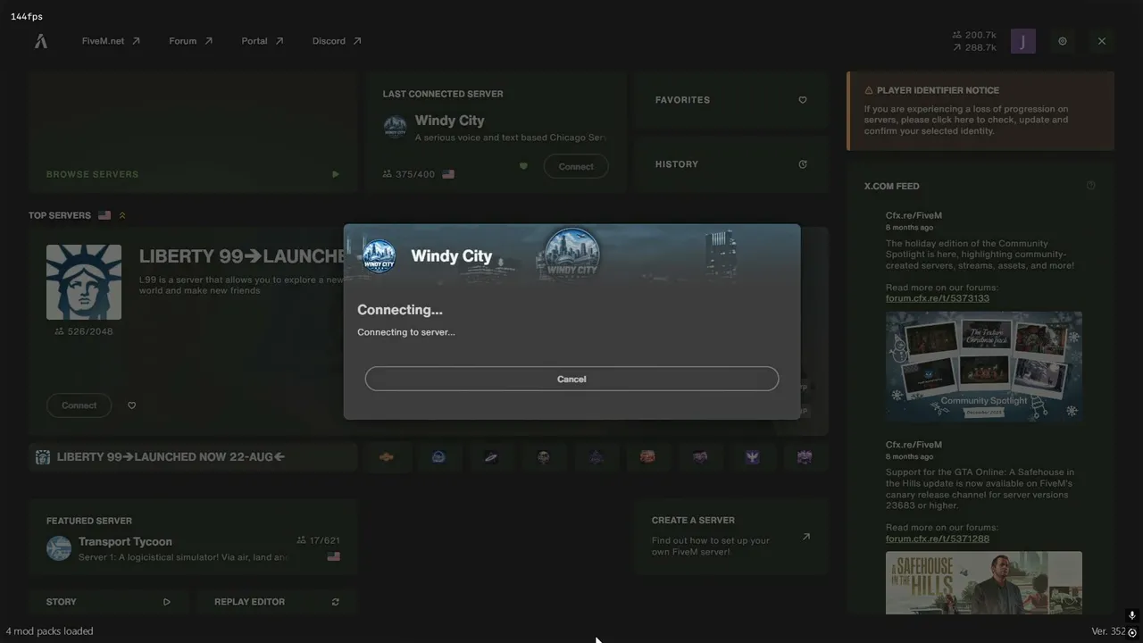Select the skull server icon
The width and height of the screenshot is (1143, 643).
(x=543, y=457)
